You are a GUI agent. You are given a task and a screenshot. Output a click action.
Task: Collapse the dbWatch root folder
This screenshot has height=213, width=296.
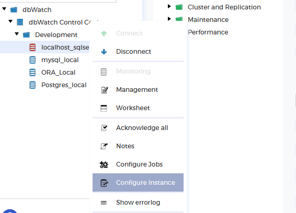pyautogui.click(x=4, y=9)
